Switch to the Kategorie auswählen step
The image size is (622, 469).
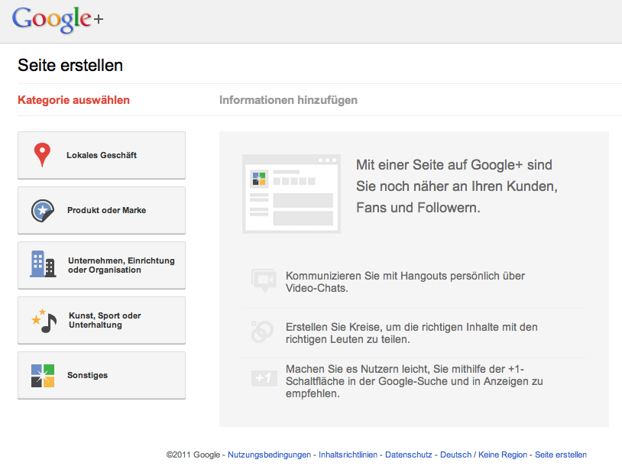click(x=74, y=100)
